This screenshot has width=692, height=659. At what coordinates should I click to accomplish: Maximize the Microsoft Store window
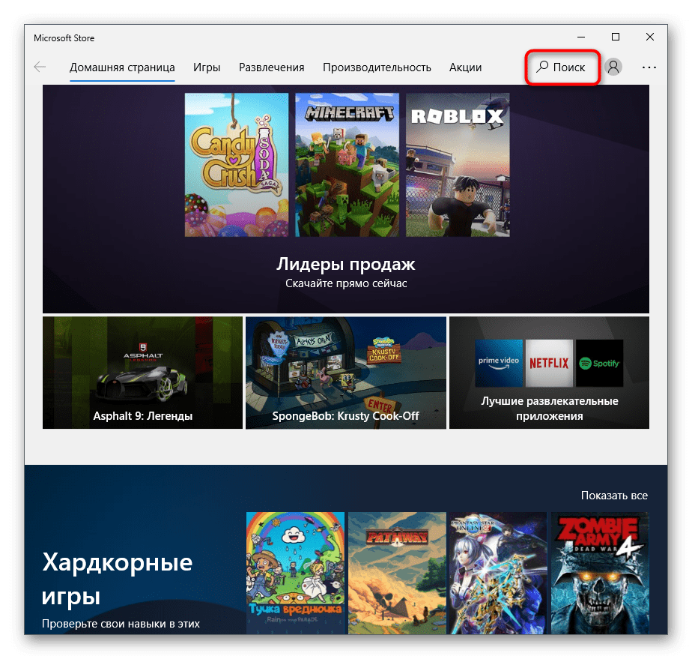(x=615, y=37)
